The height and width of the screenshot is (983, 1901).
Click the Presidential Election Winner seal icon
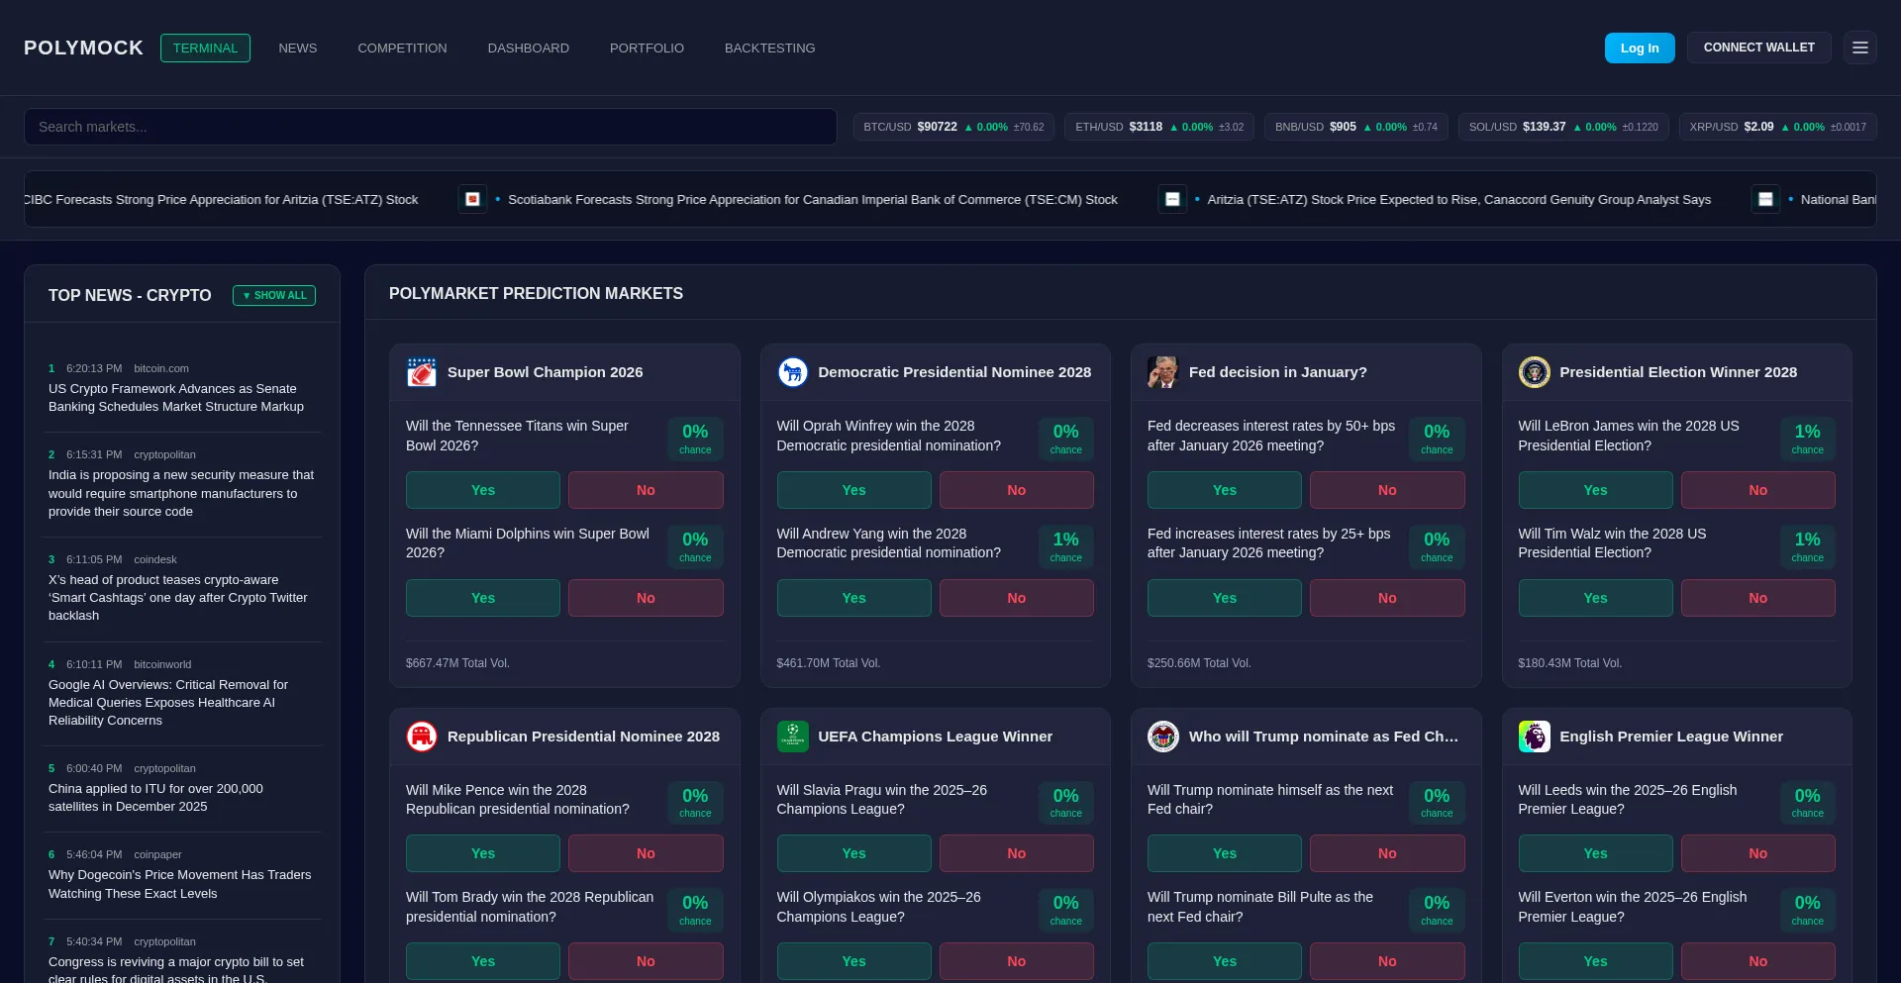[x=1534, y=372]
